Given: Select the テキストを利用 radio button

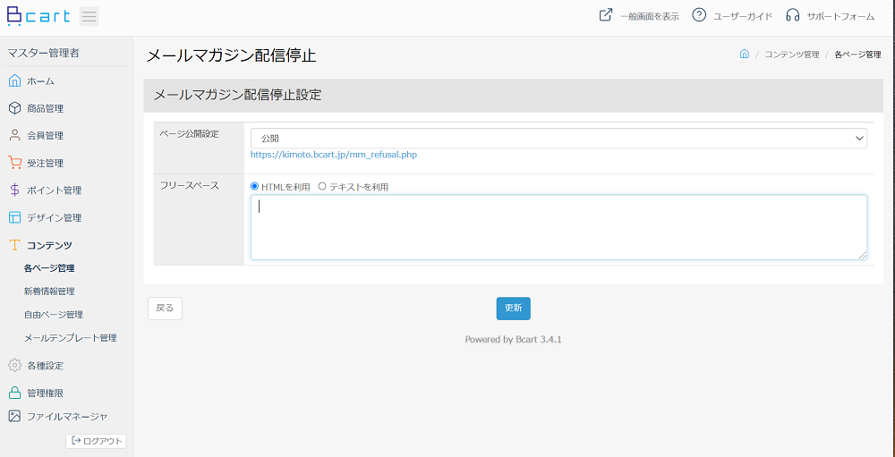Looking at the screenshot, I should click(322, 187).
